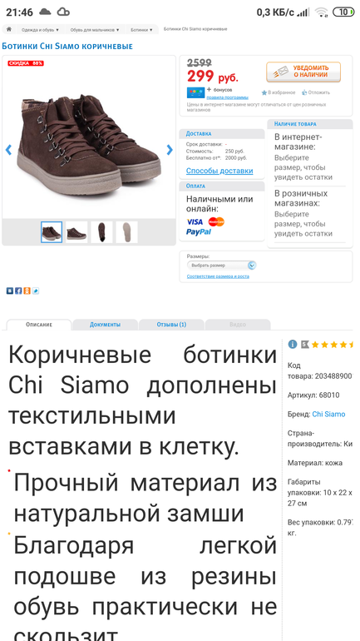Open the Отзывы (1) reviews tab
The width and height of the screenshot is (360, 641).
(171, 325)
